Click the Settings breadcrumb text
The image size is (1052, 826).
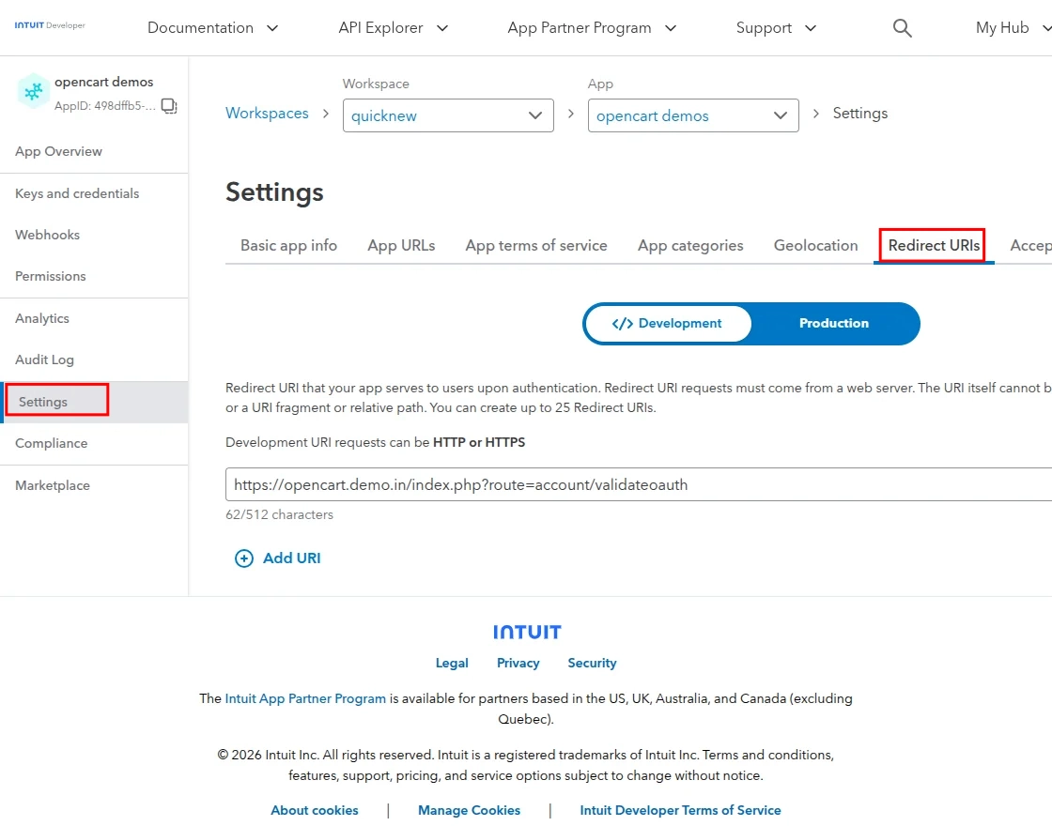860,114
